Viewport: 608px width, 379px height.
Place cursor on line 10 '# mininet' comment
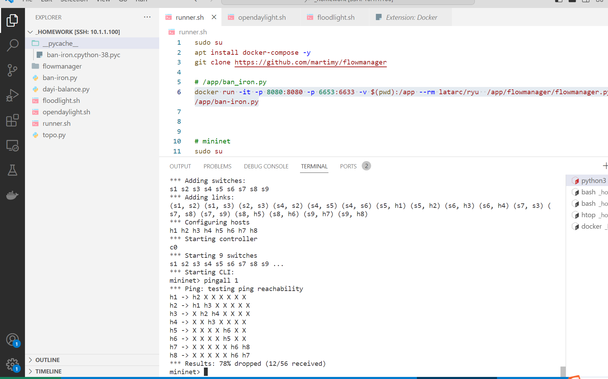212,141
